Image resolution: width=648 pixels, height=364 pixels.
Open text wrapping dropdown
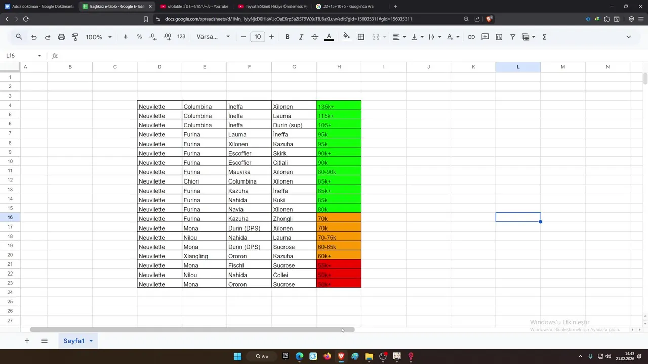(435, 37)
